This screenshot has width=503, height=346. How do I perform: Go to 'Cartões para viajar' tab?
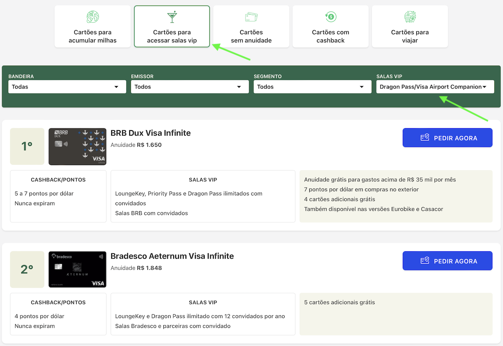click(410, 26)
